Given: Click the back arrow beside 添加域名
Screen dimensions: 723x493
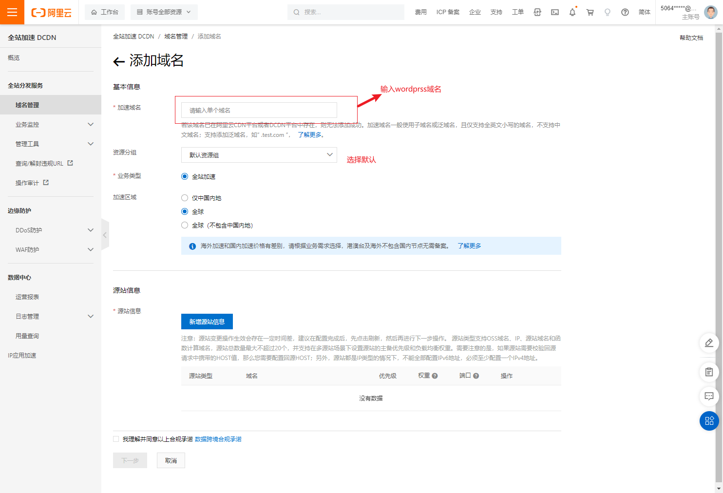Looking at the screenshot, I should pos(119,61).
